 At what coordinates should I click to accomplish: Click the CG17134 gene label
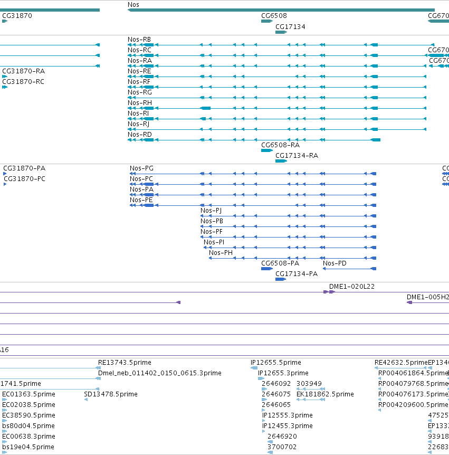pos(290,27)
